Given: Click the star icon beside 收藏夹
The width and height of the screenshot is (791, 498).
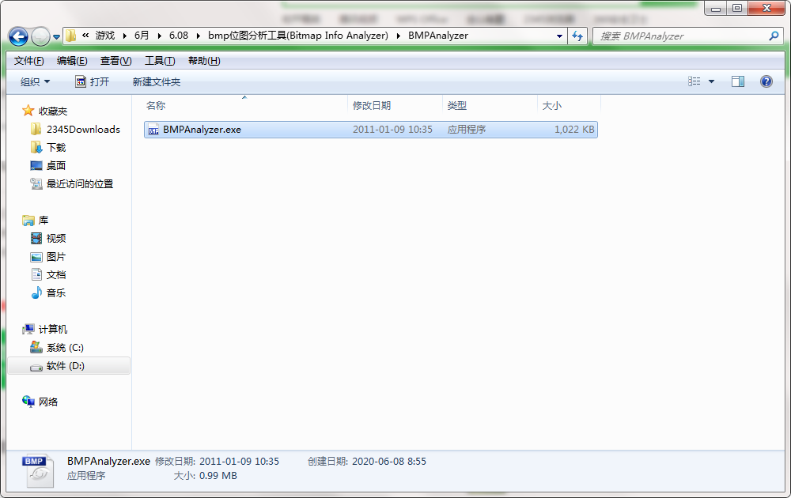Looking at the screenshot, I should click(x=28, y=111).
